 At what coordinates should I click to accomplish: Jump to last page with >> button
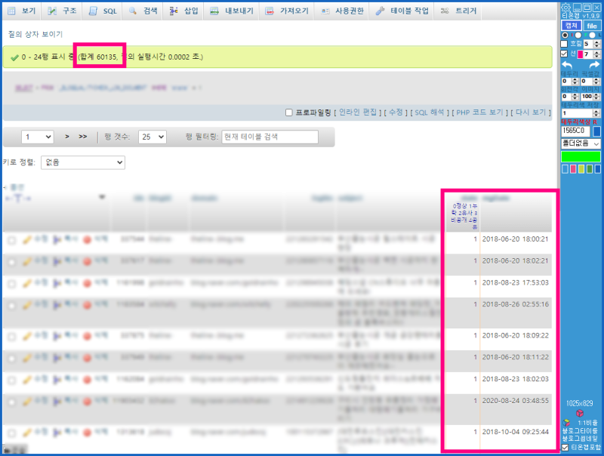coord(83,137)
